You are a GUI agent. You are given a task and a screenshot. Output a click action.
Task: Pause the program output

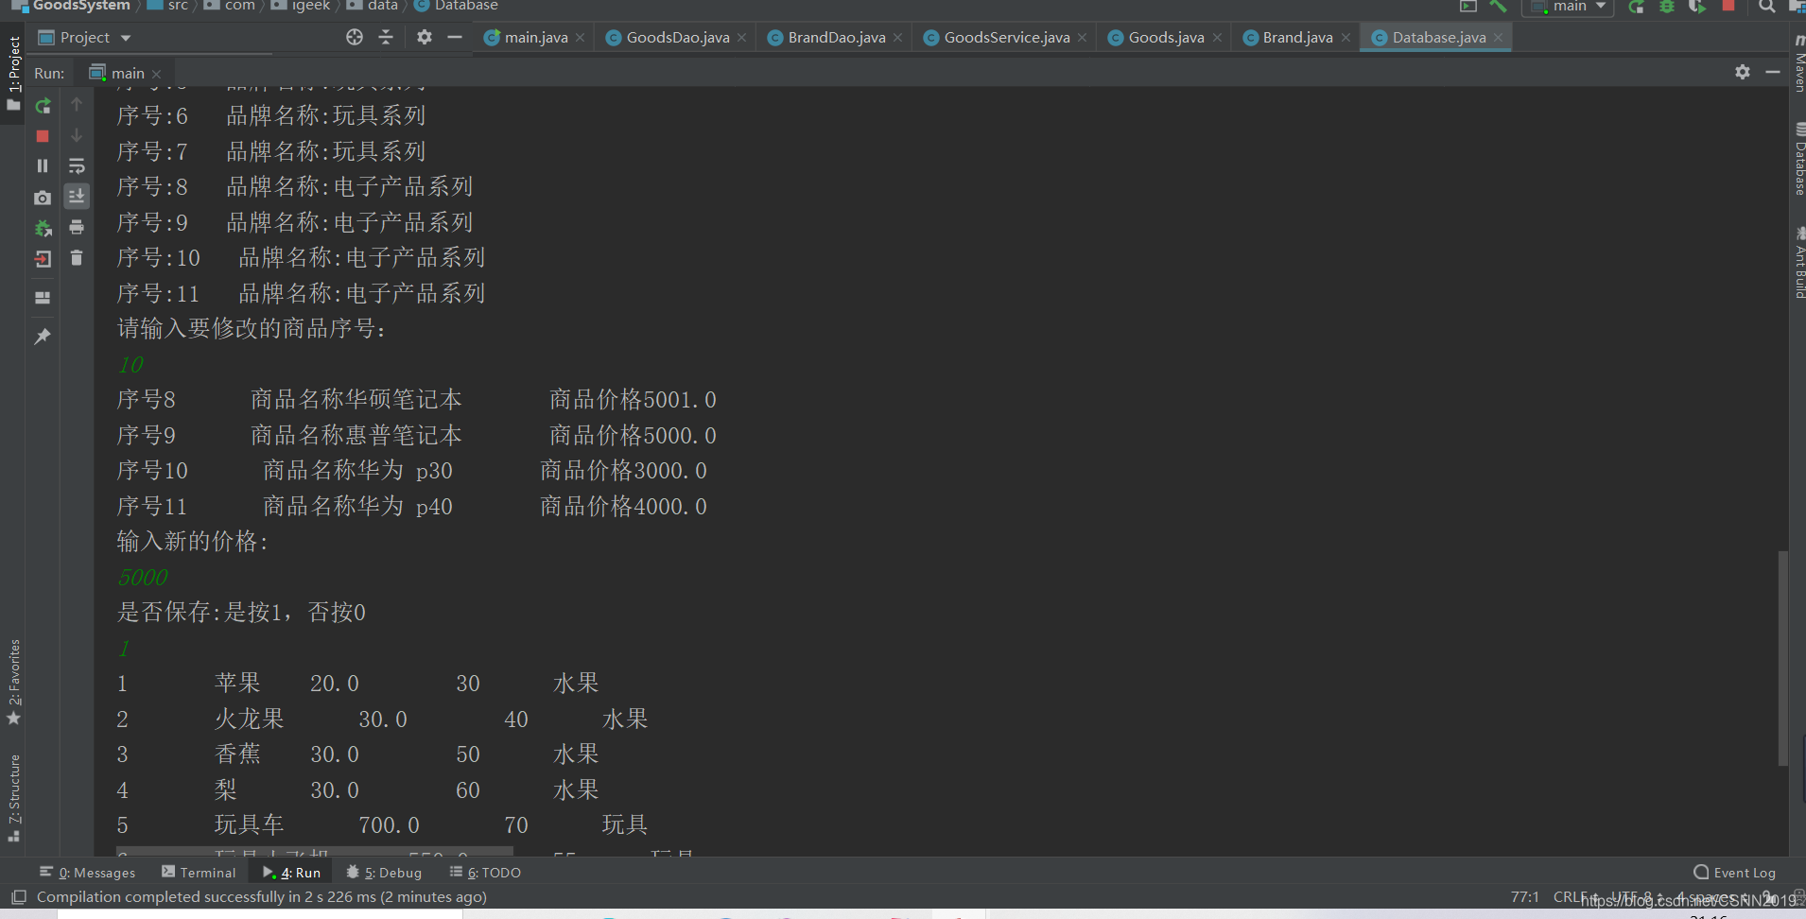tap(43, 165)
